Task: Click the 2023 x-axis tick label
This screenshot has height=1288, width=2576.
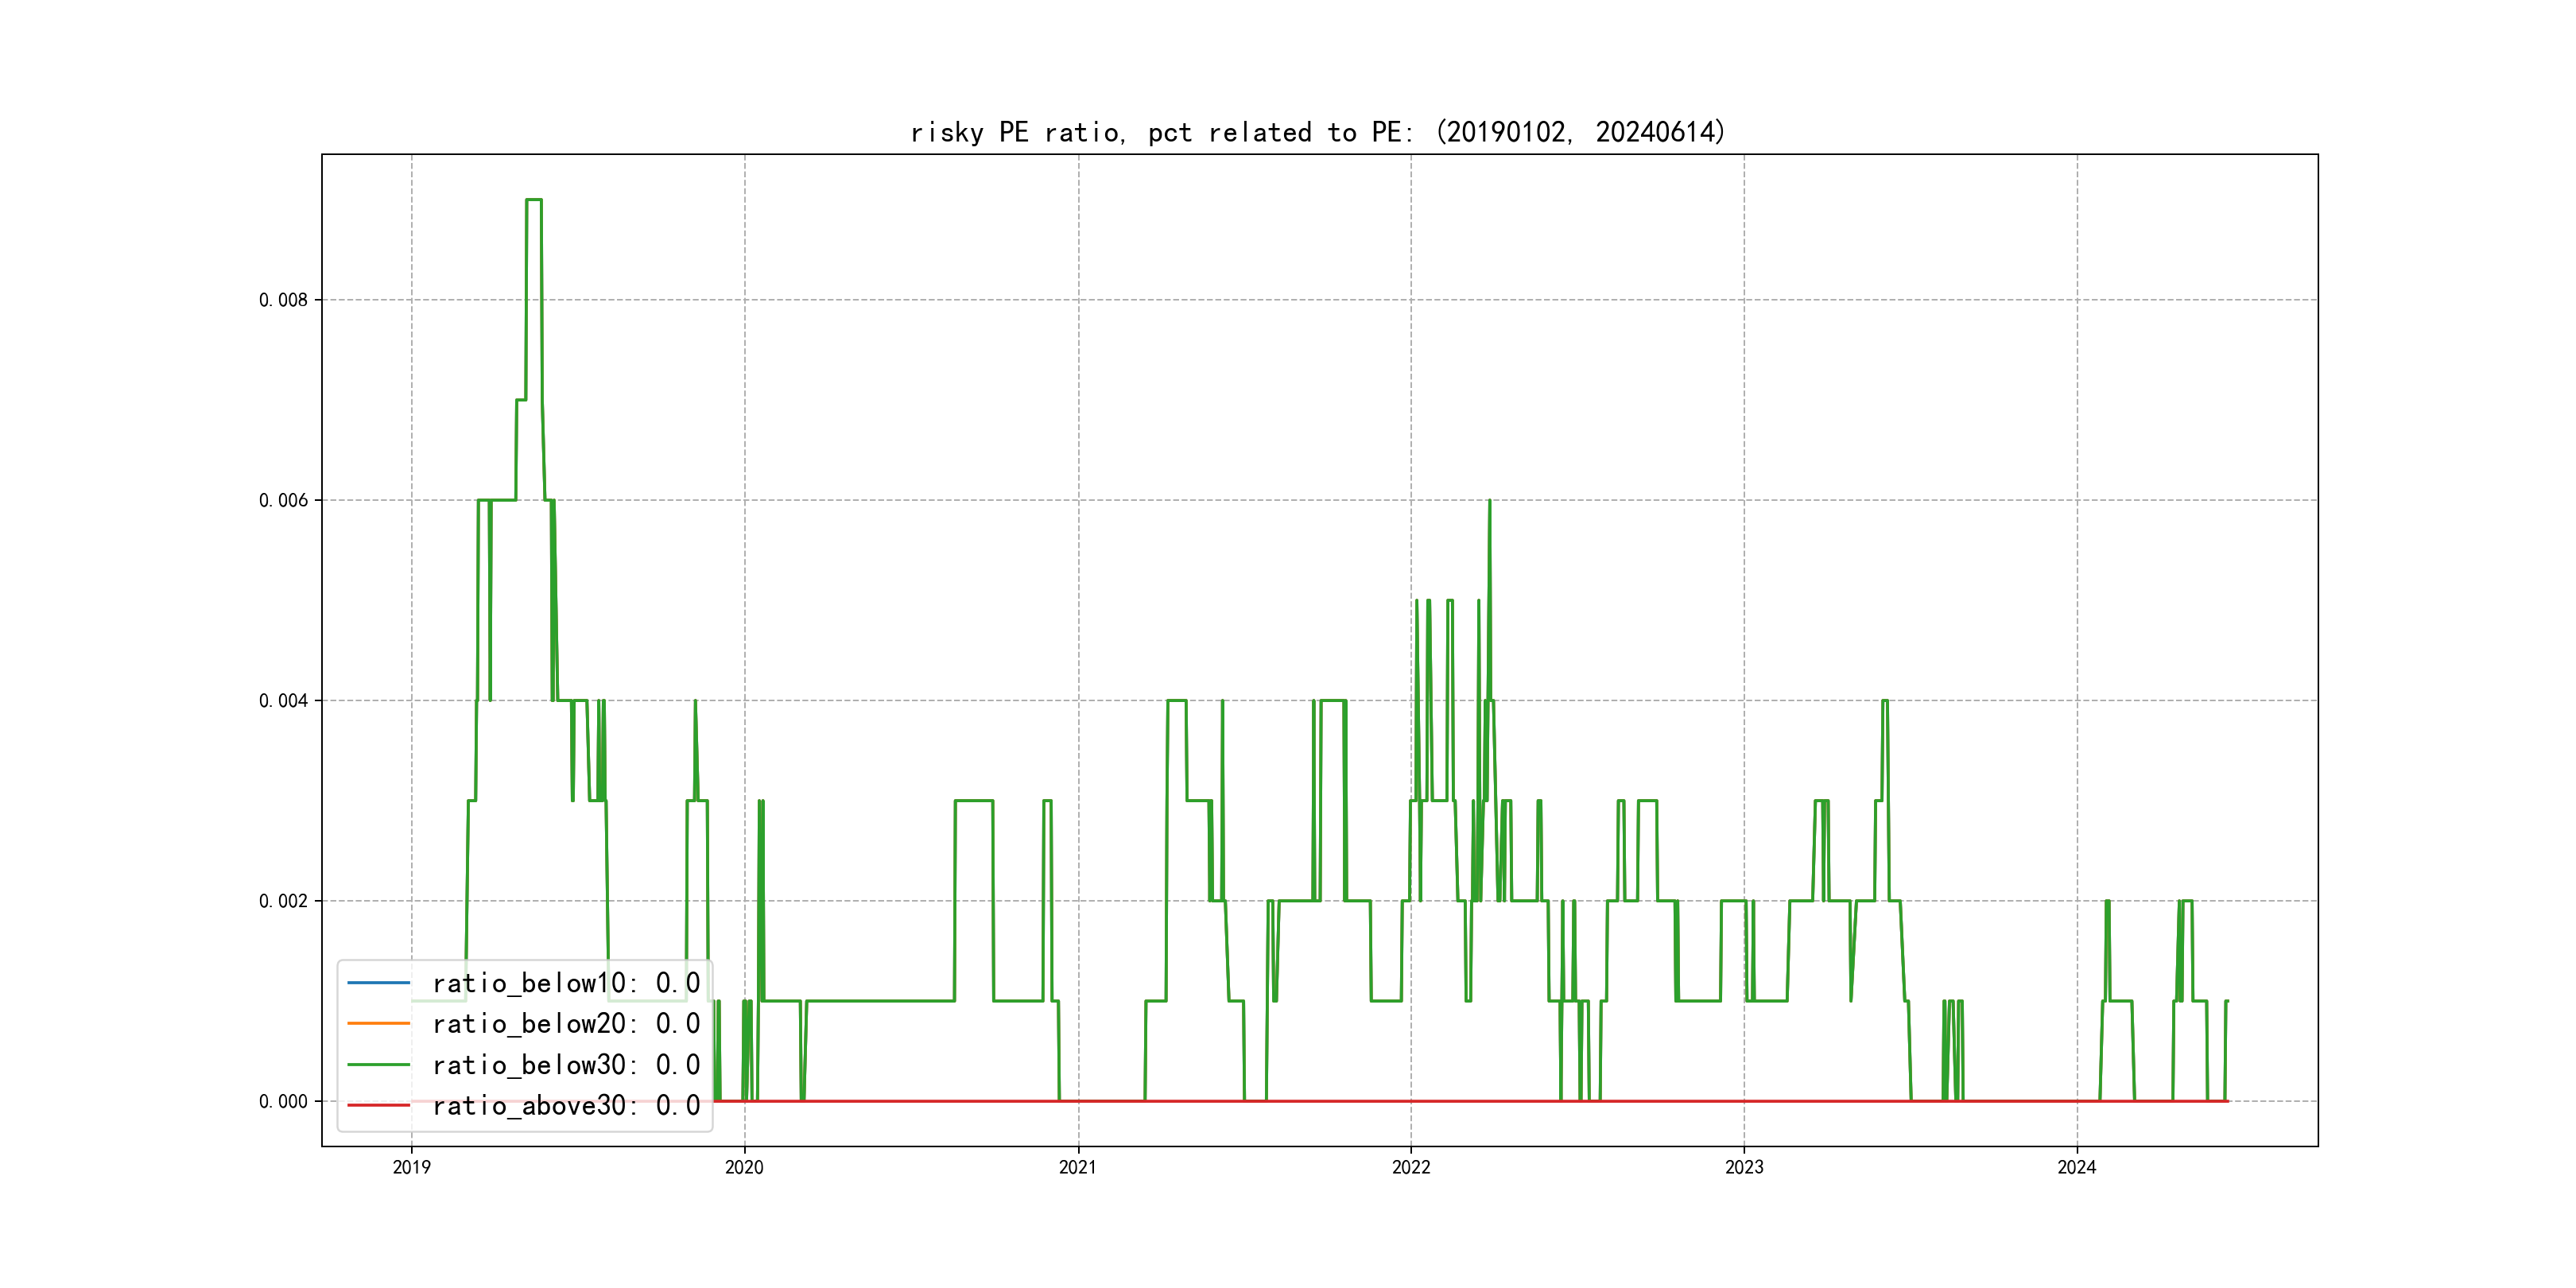Action: 1744,1167
